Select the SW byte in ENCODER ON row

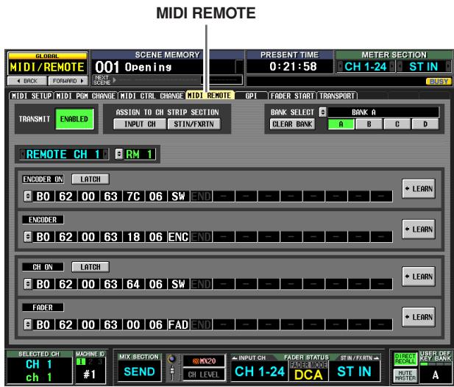coord(178,196)
